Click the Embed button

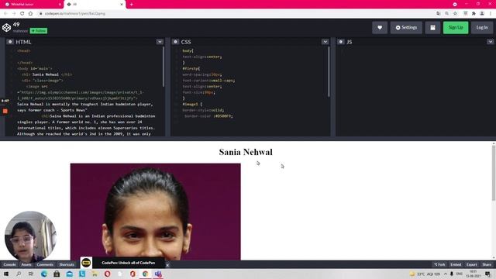click(456, 264)
